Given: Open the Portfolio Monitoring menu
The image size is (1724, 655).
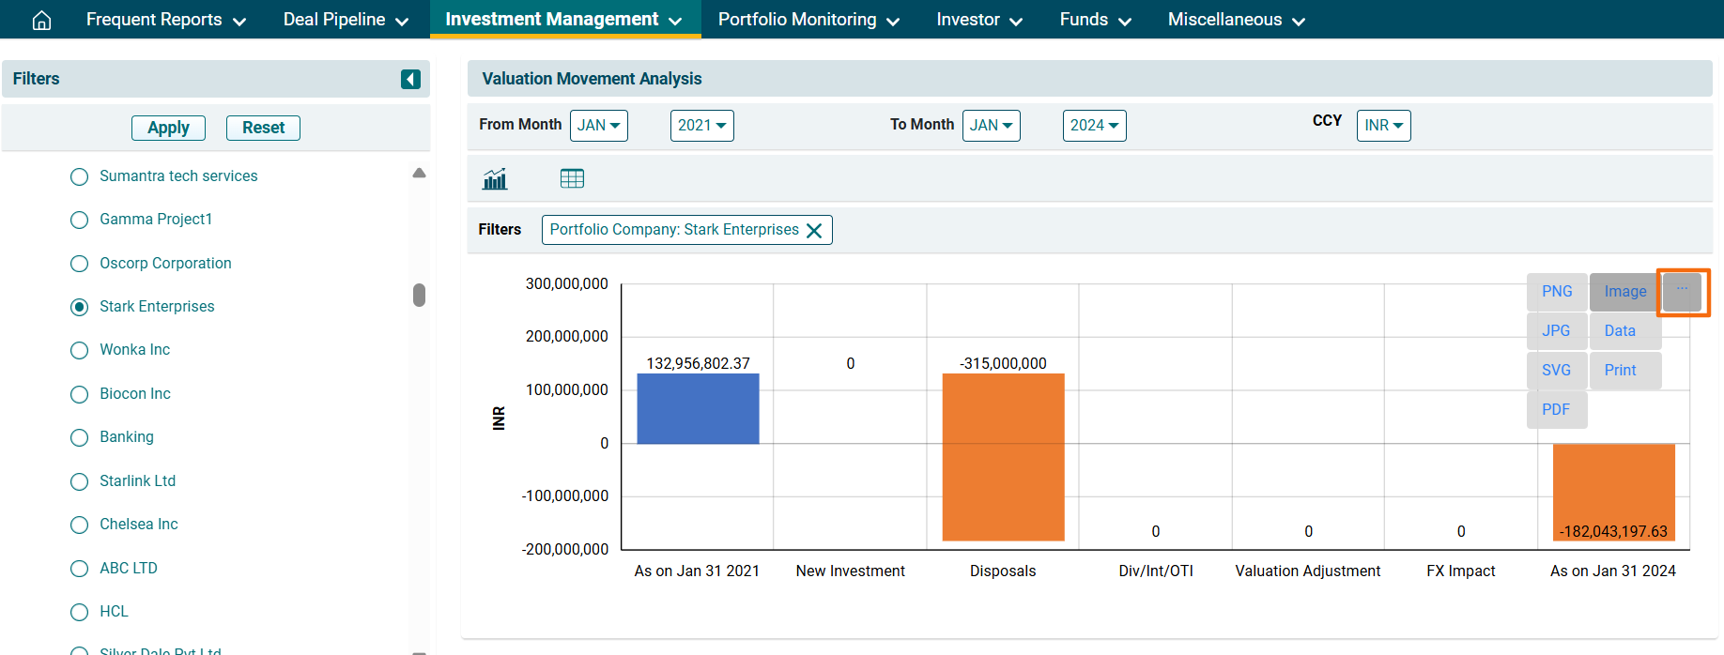Looking at the screenshot, I should [808, 20].
